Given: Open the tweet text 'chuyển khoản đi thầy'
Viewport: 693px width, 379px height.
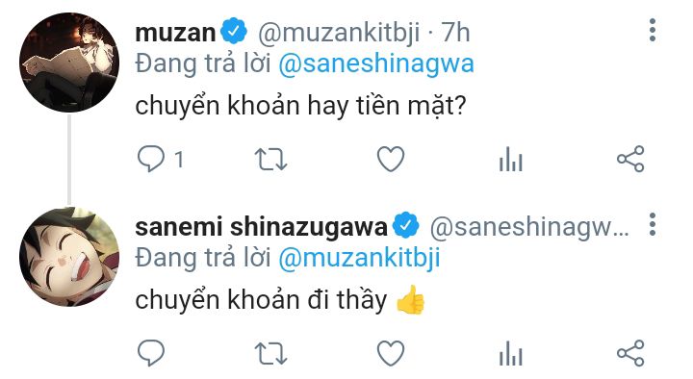Looking at the screenshot, I should click(261, 300).
